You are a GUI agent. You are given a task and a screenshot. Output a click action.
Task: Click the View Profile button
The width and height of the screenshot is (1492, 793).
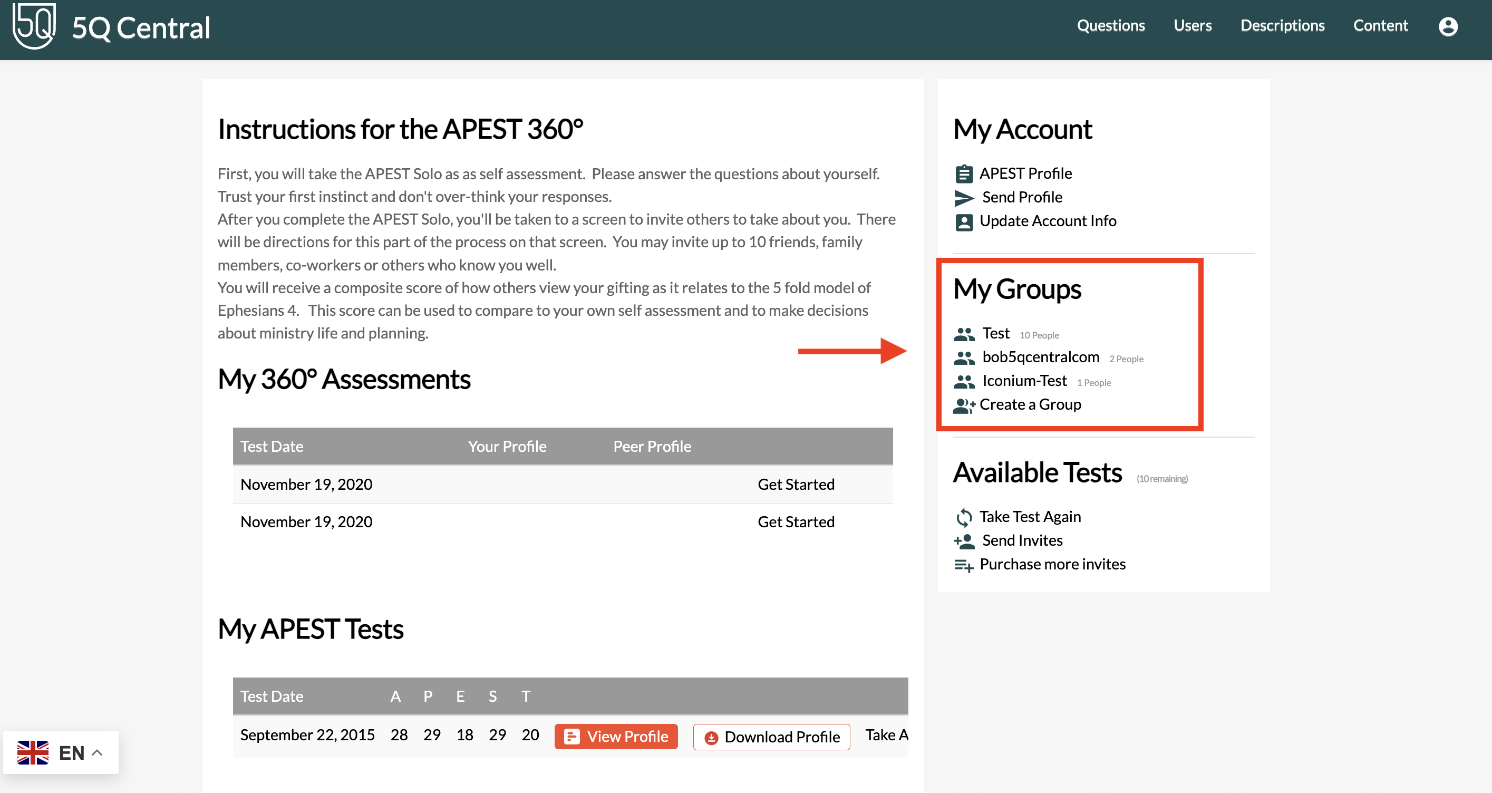tap(616, 736)
